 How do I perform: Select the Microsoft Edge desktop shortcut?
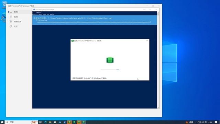[3, 18]
